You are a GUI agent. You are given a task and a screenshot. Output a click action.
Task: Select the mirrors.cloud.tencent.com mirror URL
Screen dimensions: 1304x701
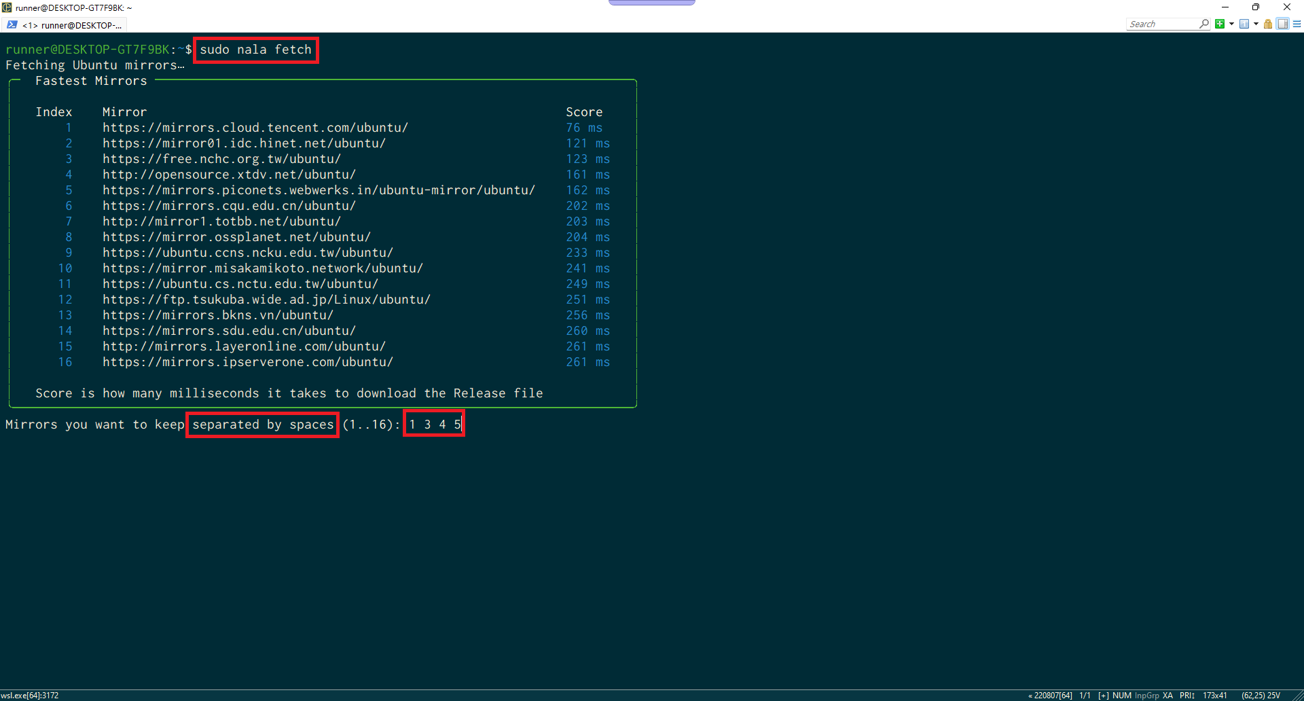(255, 128)
